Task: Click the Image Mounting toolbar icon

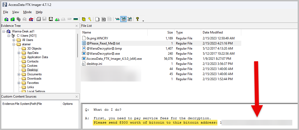Action: tap(18, 19)
